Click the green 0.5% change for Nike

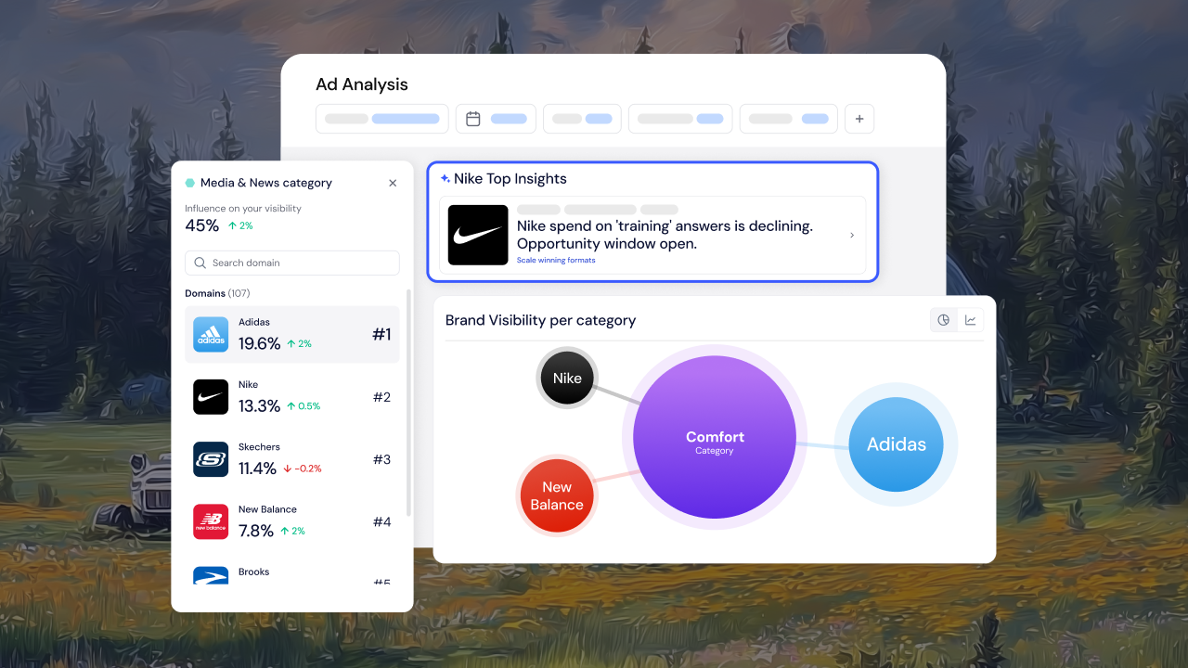(303, 406)
